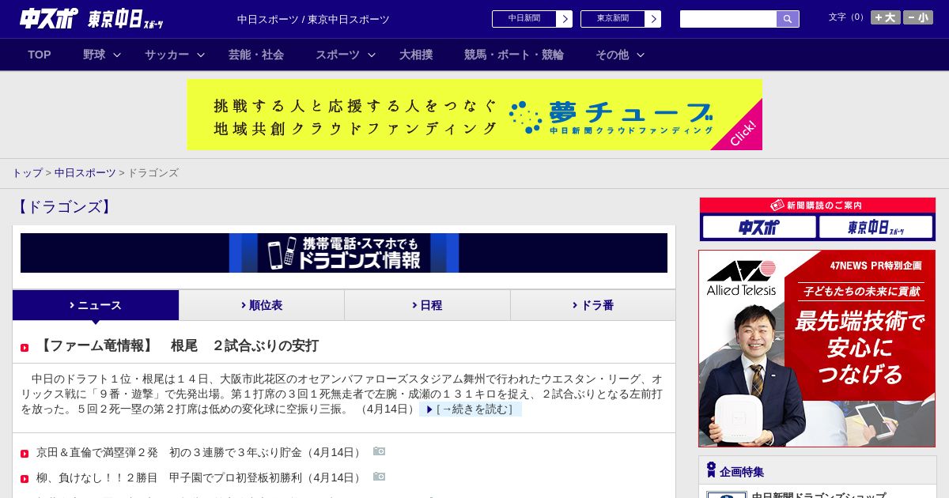Click the search magnifier button
The height and width of the screenshot is (498, 949).
[788, 19]
